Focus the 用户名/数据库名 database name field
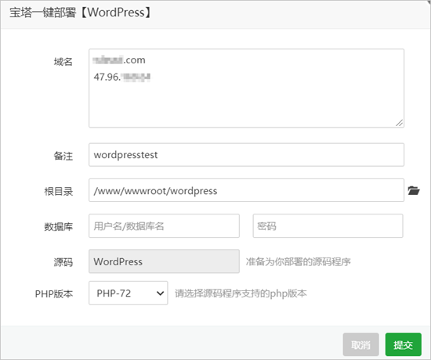This screenshot has width=431, height=360. click(x=164, y=225)
